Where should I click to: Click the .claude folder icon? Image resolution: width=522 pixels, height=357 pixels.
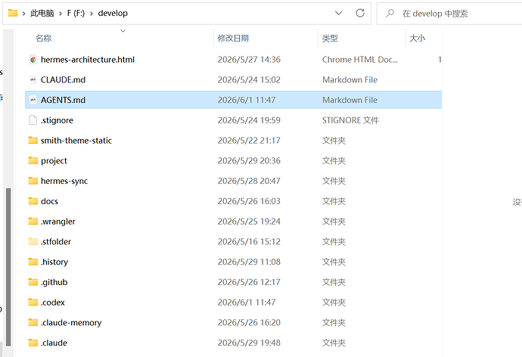point(33,343)
